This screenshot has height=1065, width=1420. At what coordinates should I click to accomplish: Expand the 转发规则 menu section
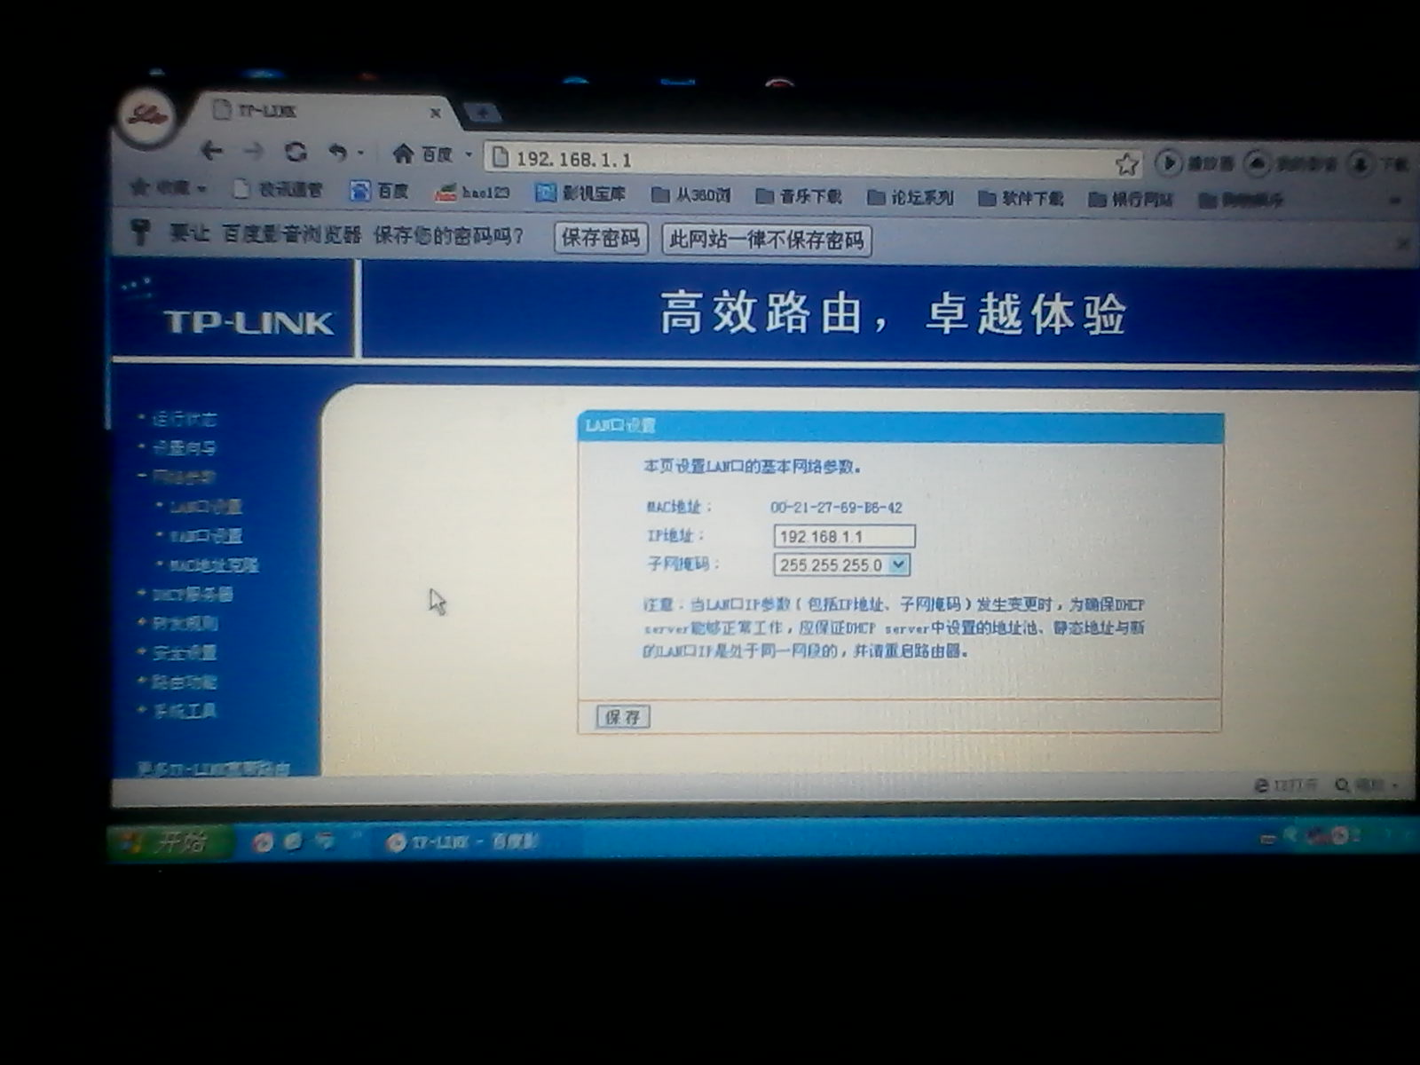tap(184, 623)
